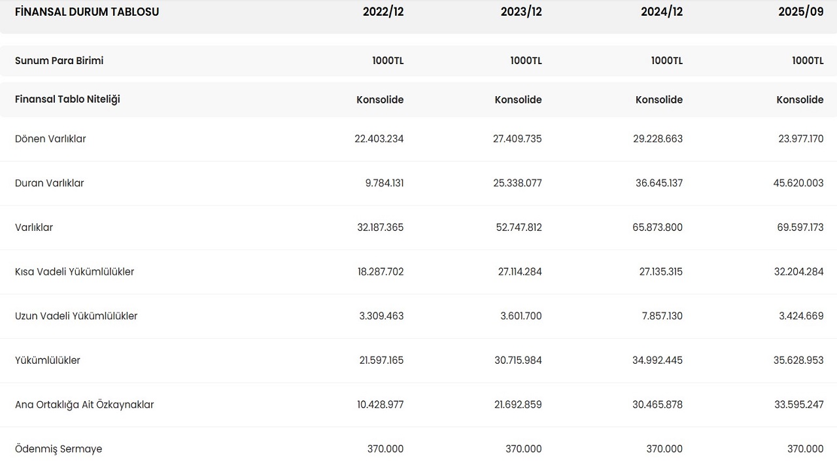Select Duran Varlıklar value 9.784.131

point(384,183)
